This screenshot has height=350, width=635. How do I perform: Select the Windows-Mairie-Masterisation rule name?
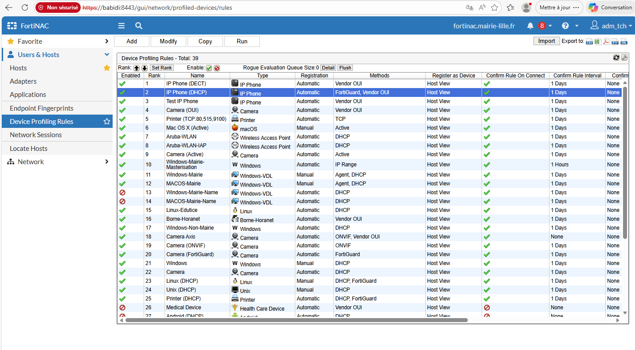click(x=185, y=165)
